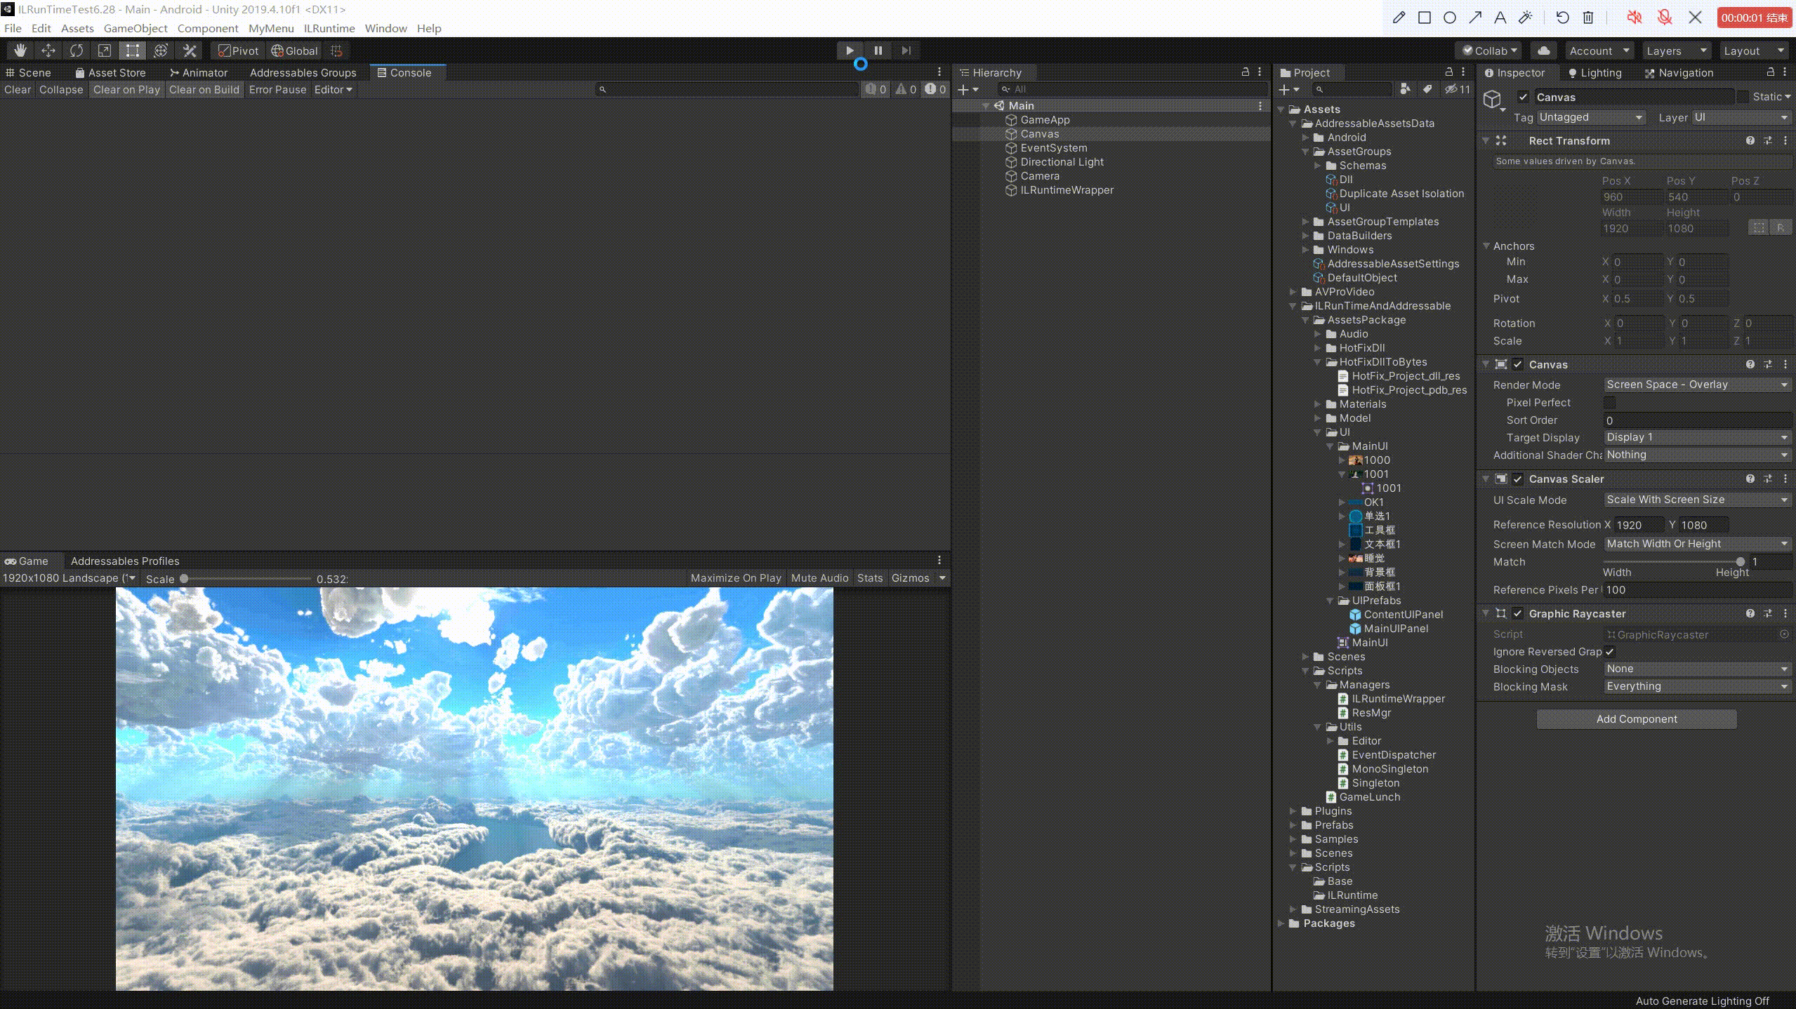The width and height of the screenshot is (1796, 1009).
Task: Click the Step forward button
Action: [x=906, y=51]
